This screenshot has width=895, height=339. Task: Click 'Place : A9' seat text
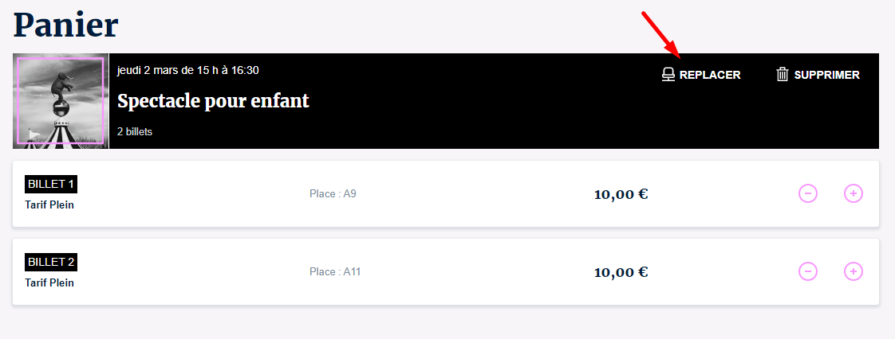[x=333, y=193]
